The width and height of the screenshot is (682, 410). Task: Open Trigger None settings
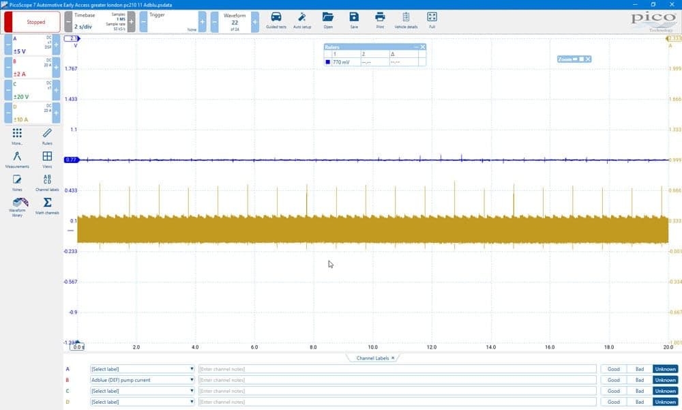coord(173,22)
